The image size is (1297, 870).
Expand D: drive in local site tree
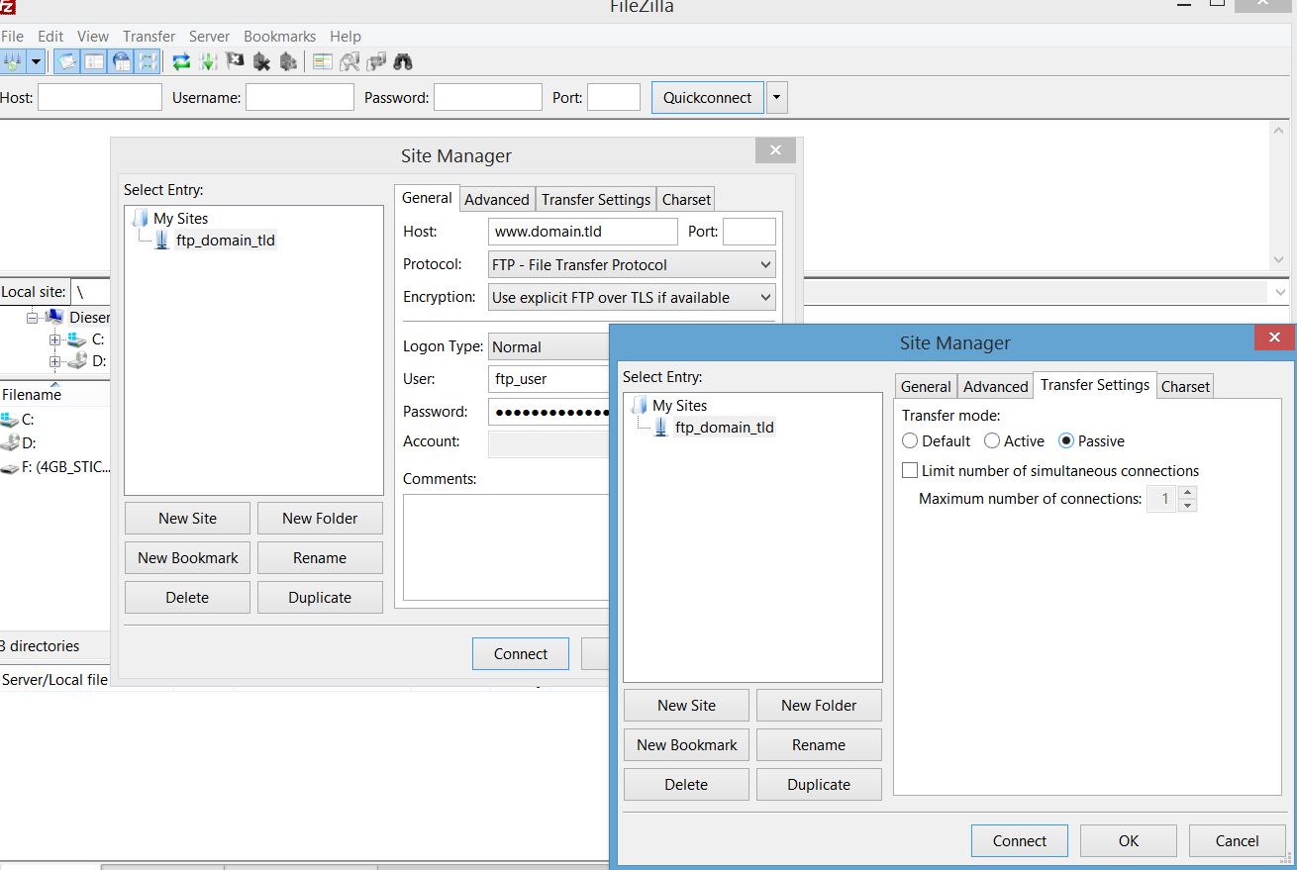(54, 361)
